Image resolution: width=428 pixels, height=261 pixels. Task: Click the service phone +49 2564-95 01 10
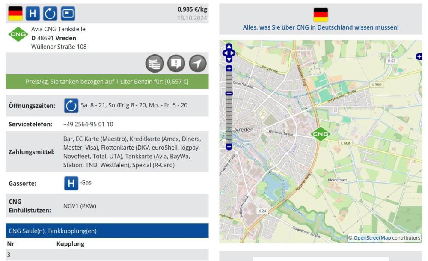[88, 124]
